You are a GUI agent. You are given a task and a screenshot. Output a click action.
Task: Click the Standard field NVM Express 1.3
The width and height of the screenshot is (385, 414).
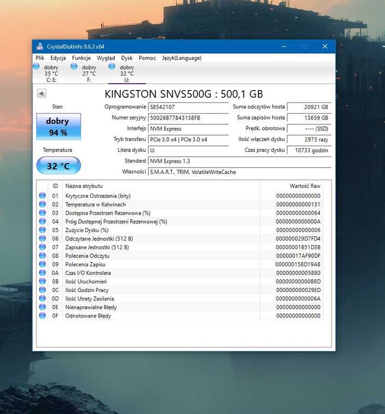coord(239,161)
